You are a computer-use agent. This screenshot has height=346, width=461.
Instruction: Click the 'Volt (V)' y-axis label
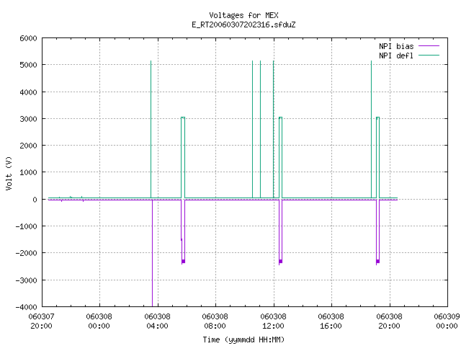coord(9,173)
